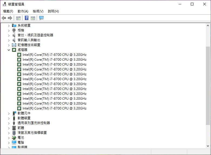211x155 pixels.
Task: Click the 系統裝置 category icon
Action: (14, 25)
